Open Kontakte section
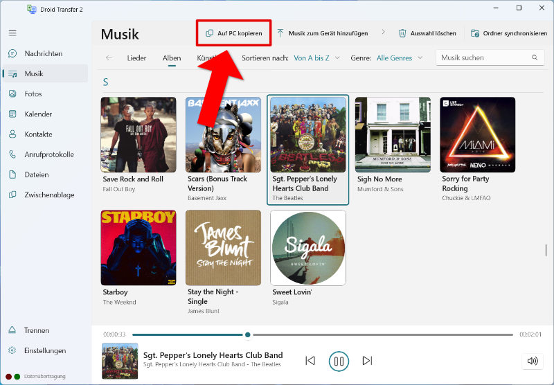The width and height of the screenshot is (554, 385). click(38, 134)
